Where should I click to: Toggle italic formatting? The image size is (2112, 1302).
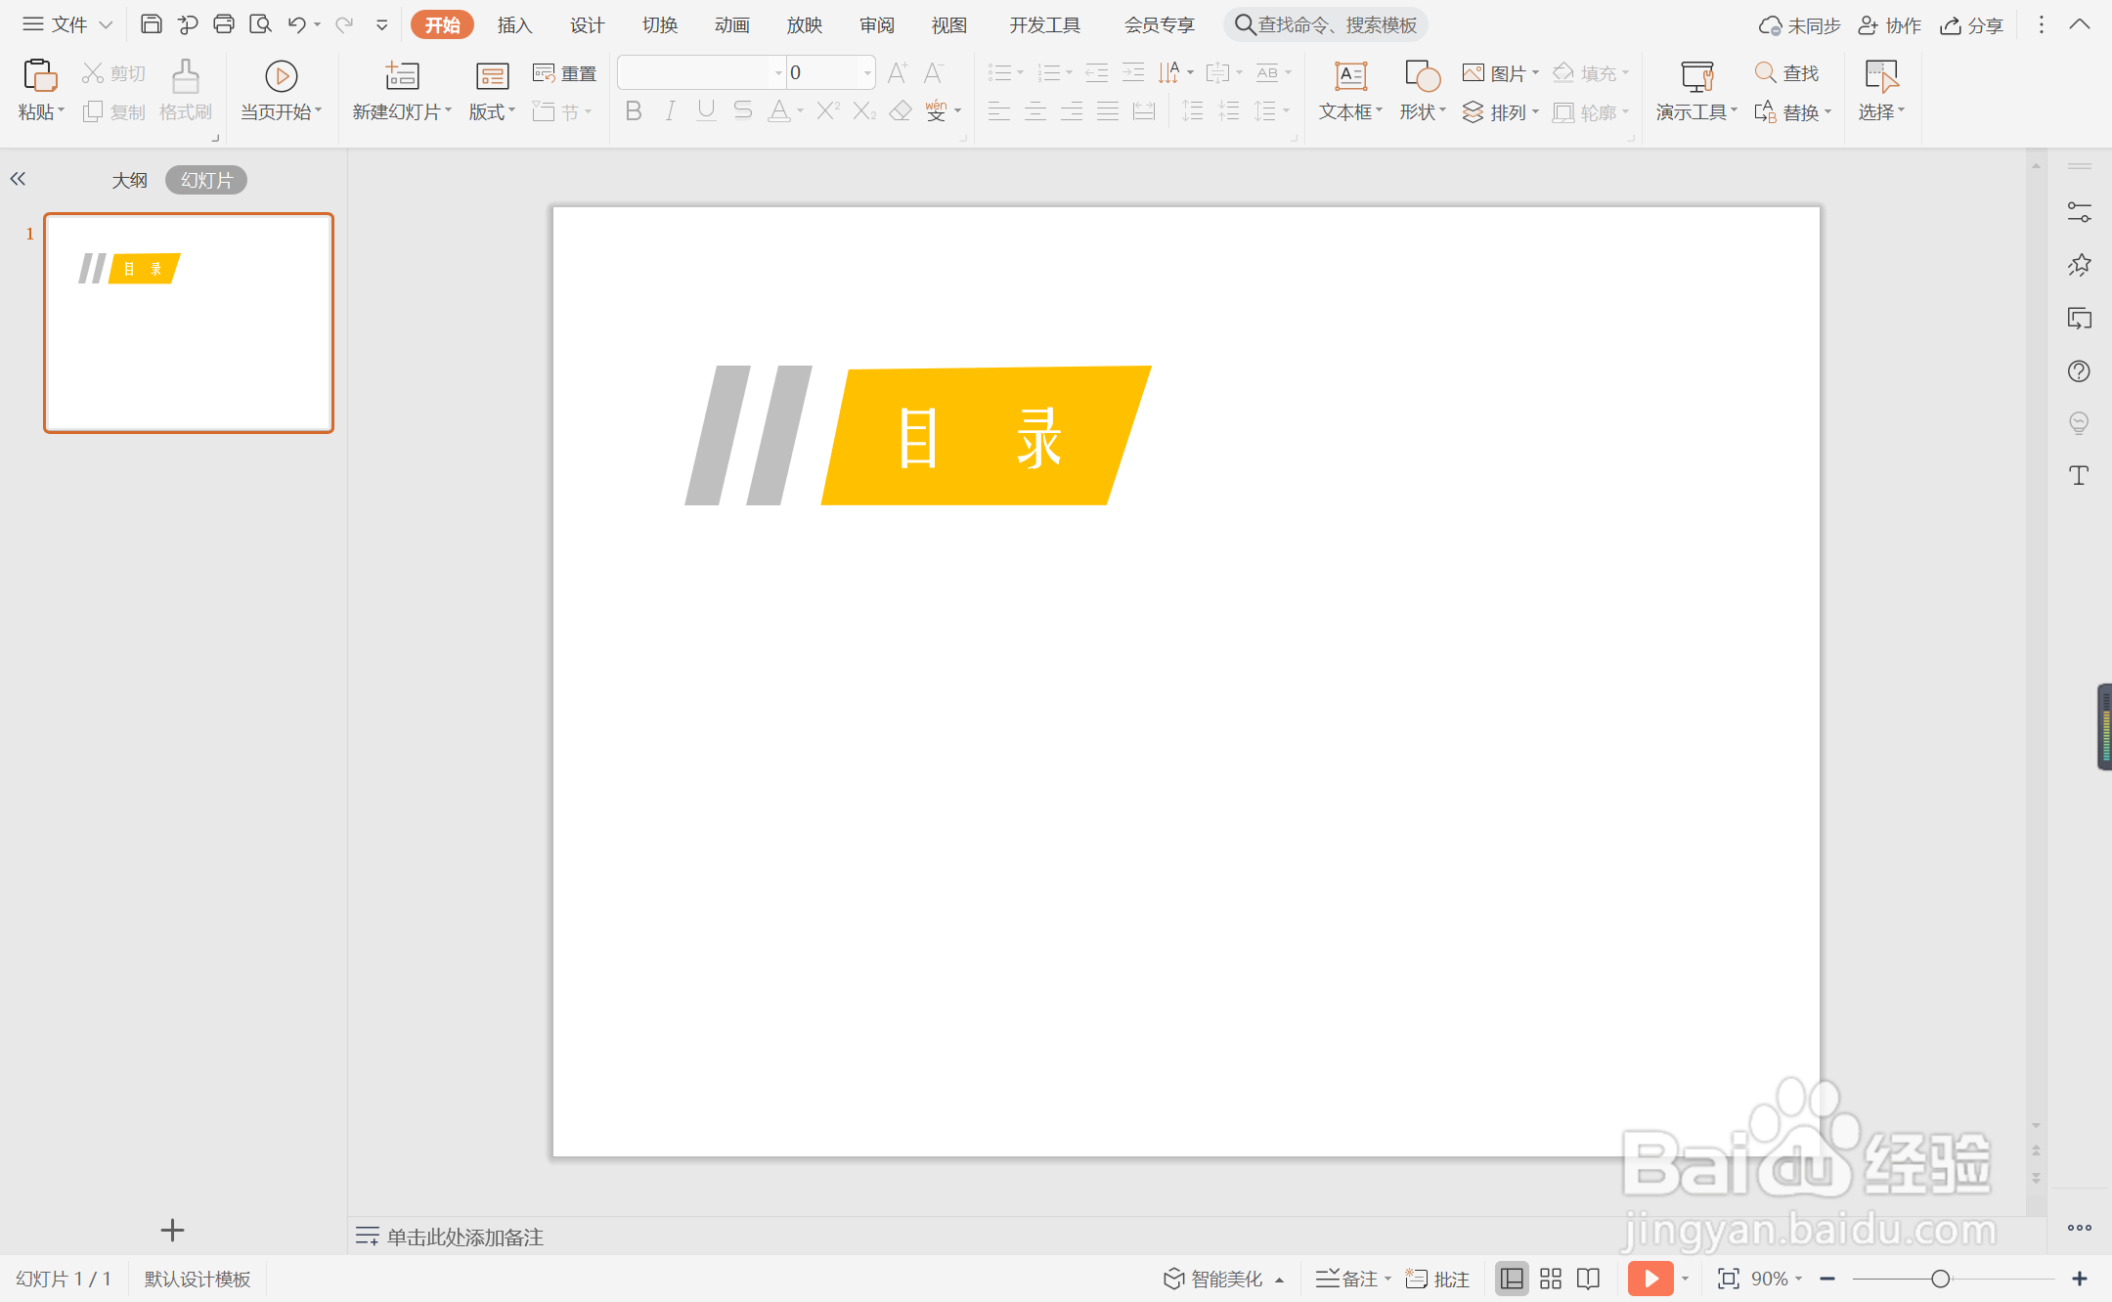tap(670, 111)
